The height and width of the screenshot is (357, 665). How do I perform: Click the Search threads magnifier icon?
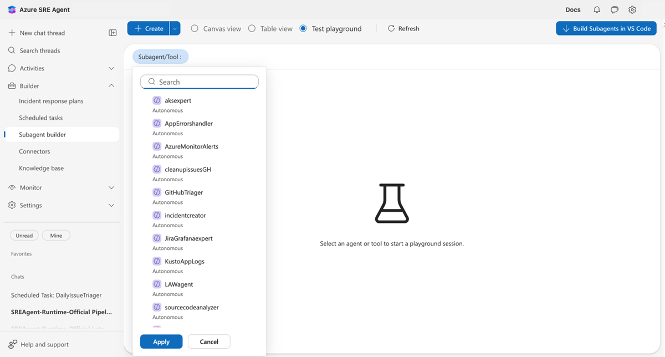(x=12, y=50)
